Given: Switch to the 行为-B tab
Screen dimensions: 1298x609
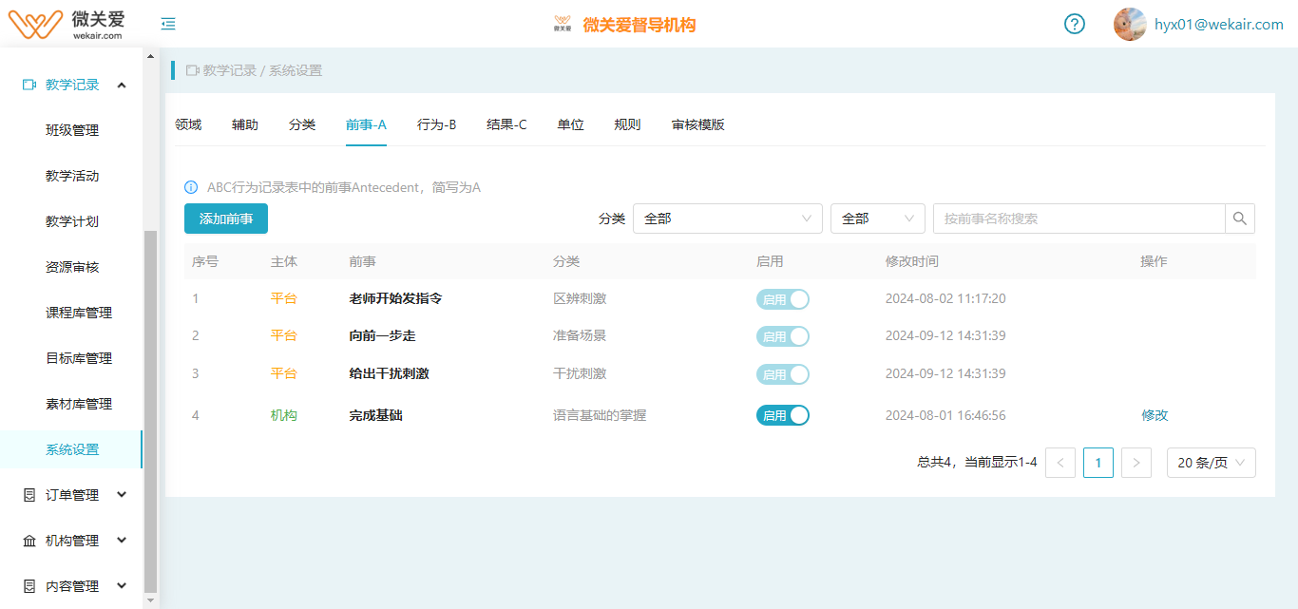Looking at the screenshot, I should coord(436,124).
